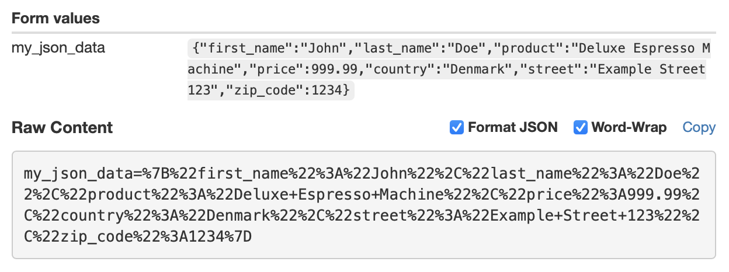The width and height of the screenshot is (729, 272).
Task: Click raw line ending with 1234%7D
Action: click(x=138, y=237)
